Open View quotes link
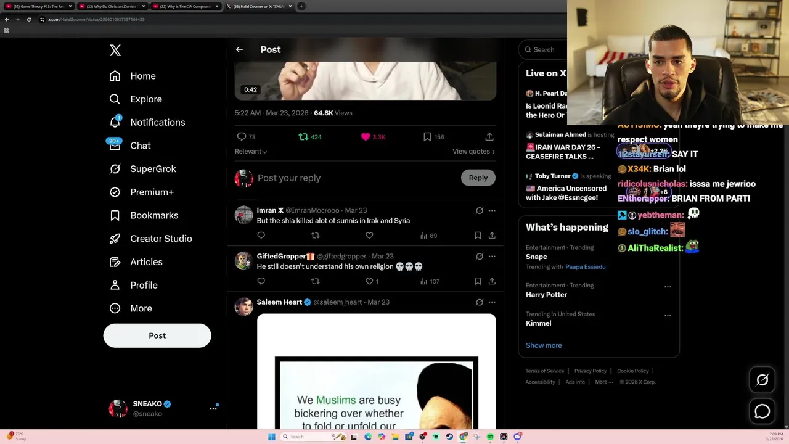The width and height of the screenshot is (789, 444). tap(473, 151)
